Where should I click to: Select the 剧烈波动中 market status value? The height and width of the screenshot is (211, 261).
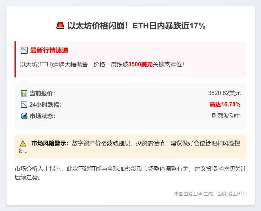(226, 116)
